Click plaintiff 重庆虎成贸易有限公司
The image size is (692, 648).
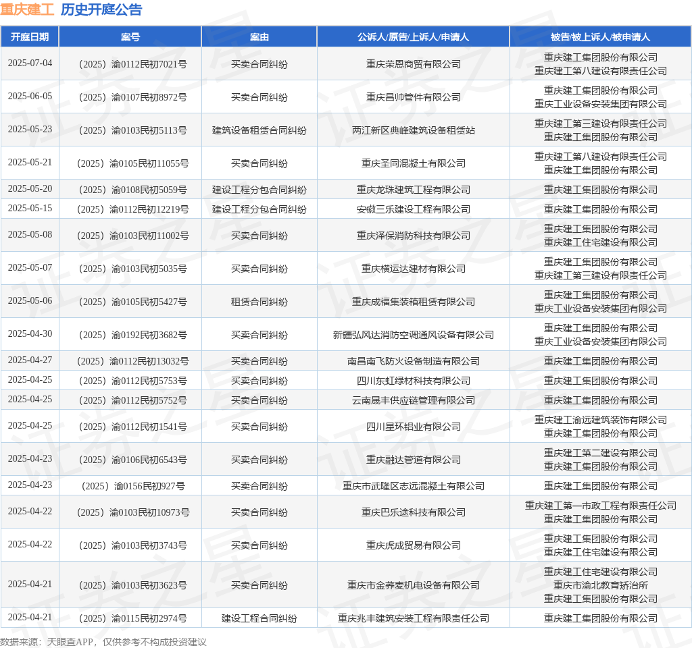coord(413,545)
